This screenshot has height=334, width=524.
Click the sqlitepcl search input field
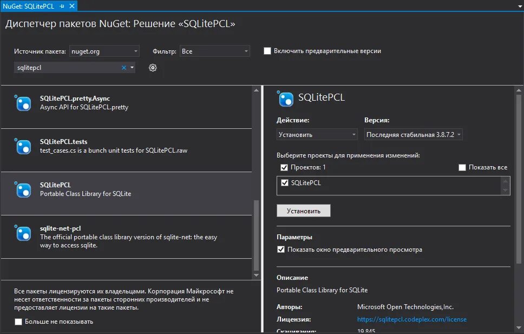[69, 68]
